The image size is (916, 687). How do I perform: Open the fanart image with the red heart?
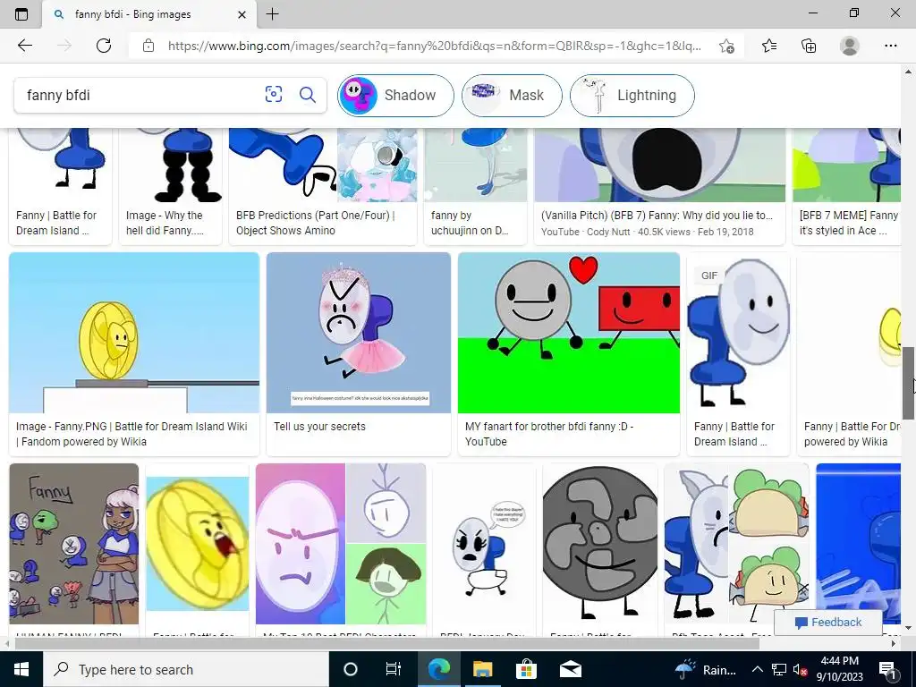tap(568, 333)
